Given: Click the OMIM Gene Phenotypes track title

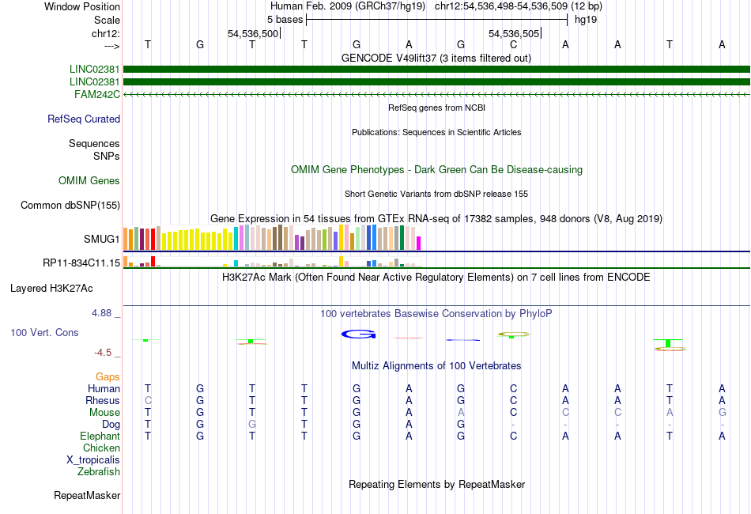Looking at the screenshot, I should click(x=437, y=169).
